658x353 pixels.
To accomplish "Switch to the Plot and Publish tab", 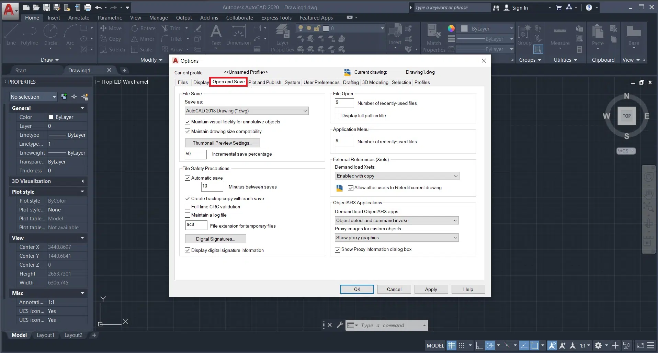I will [264, 82].
